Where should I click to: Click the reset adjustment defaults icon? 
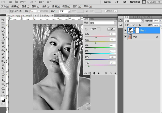(x=111, y=73)
